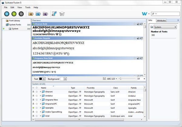The height and width of the screenshot is (127, 182).
Task: Click the new smart set purple icon
Action: [x=45, y=14]
